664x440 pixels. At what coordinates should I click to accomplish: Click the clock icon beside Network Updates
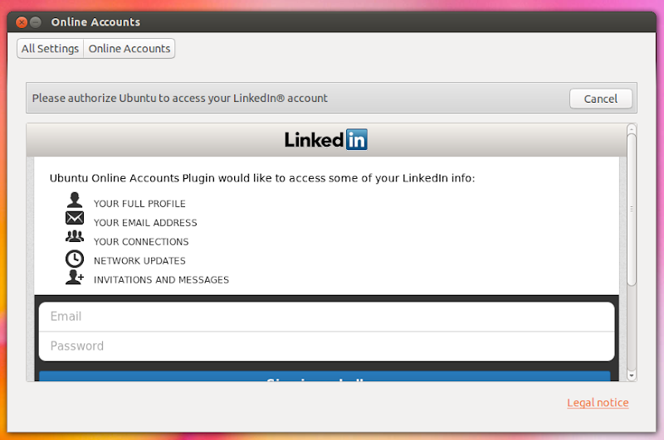coord(75,259)
